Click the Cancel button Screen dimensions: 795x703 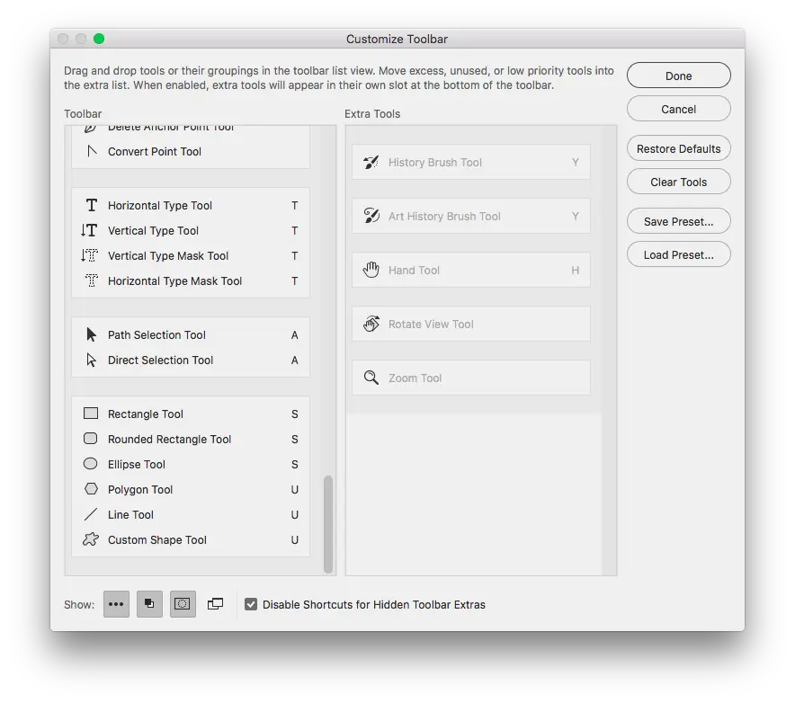(x=678, y=109)
